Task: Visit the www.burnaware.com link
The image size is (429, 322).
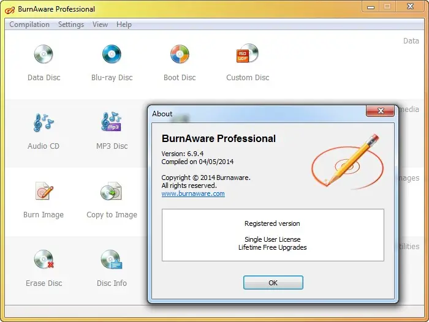Action: pos(193,193)
